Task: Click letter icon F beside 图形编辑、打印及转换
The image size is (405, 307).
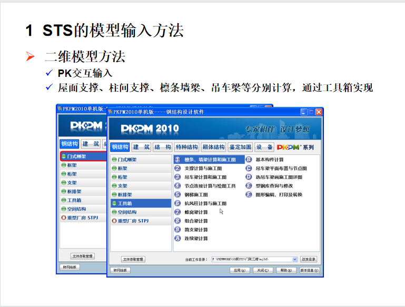Action: pyautogui.click(x=249, y=194)
